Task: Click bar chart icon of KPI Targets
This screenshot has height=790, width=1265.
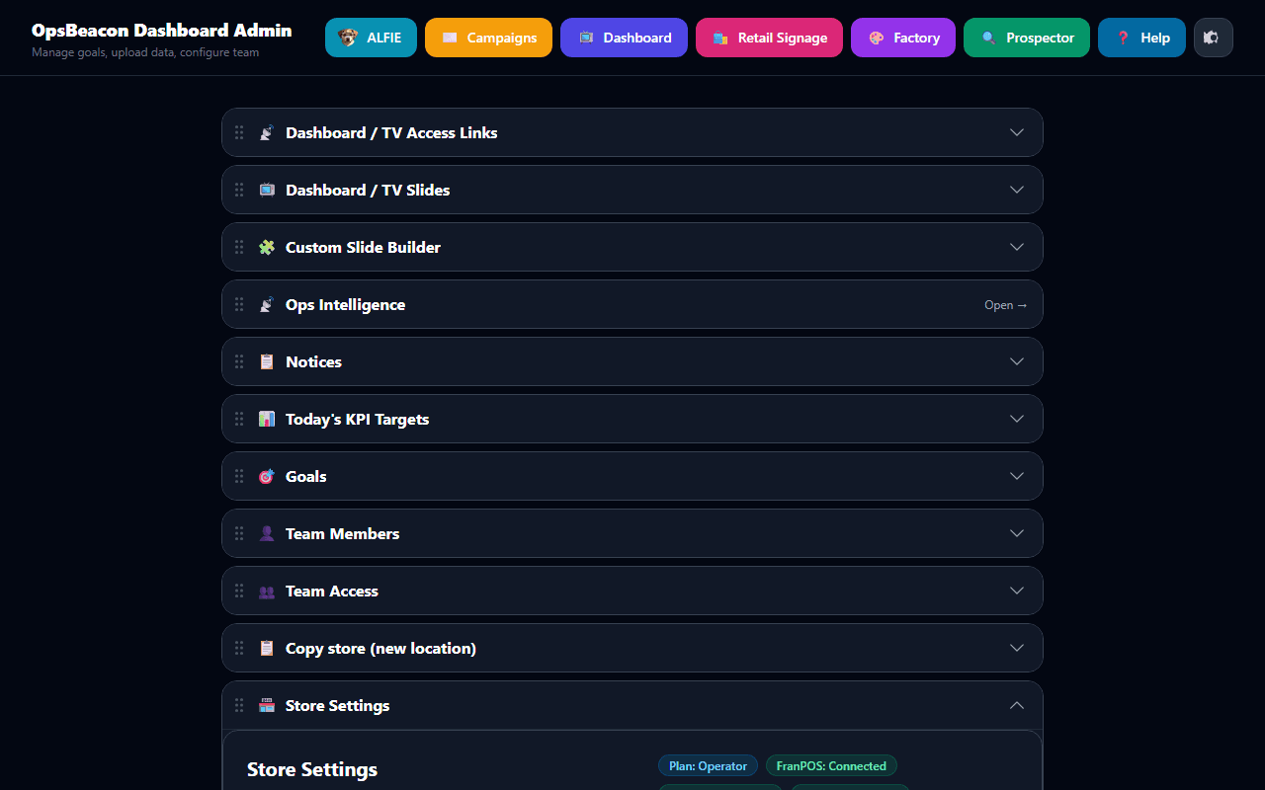Action: coord(267,419)
